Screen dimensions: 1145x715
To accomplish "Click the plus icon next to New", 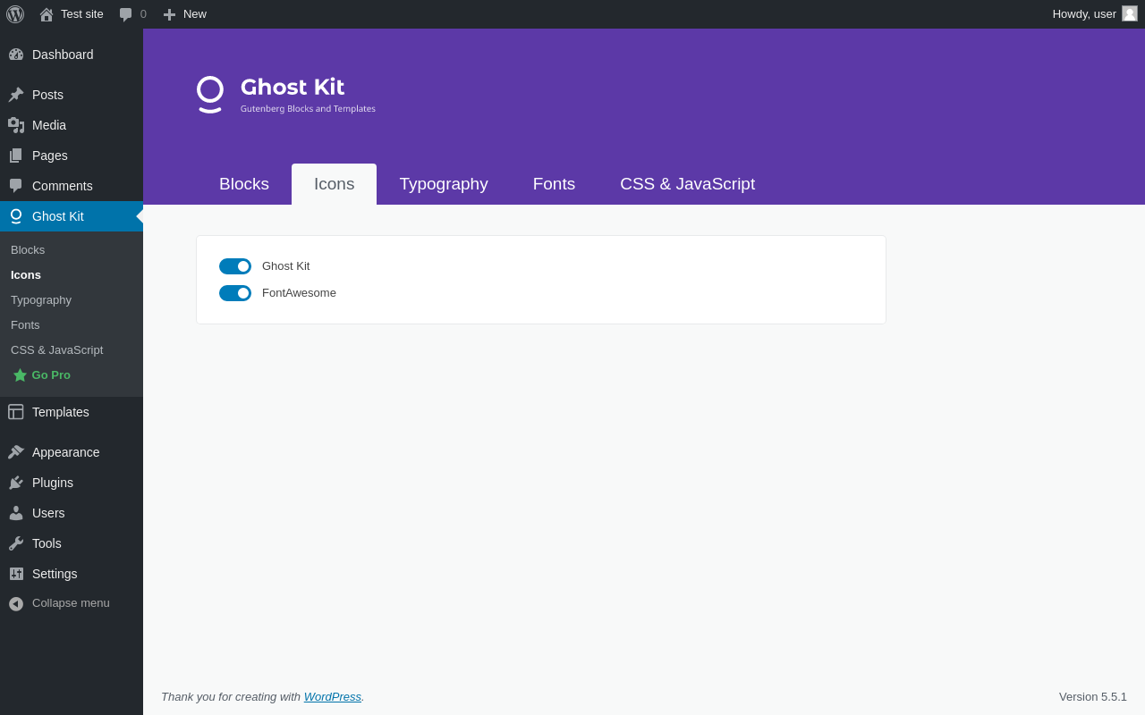I will [x=169, y=14].
